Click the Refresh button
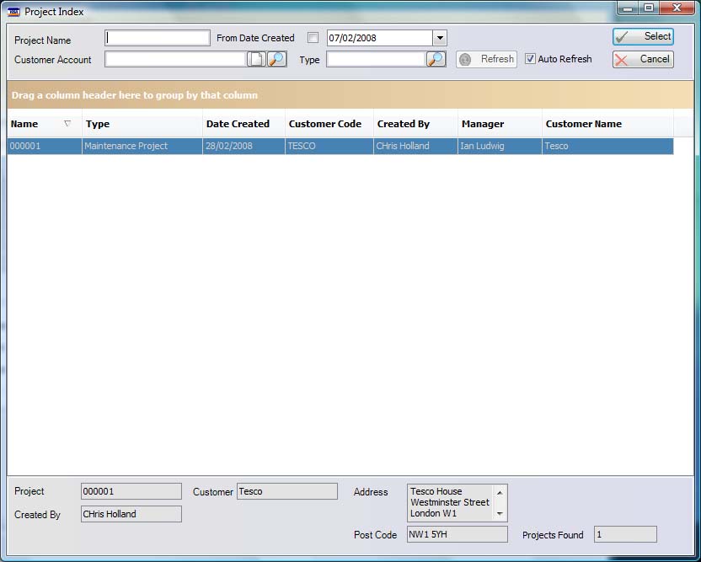The image size is (701, 562). point(486,59)
